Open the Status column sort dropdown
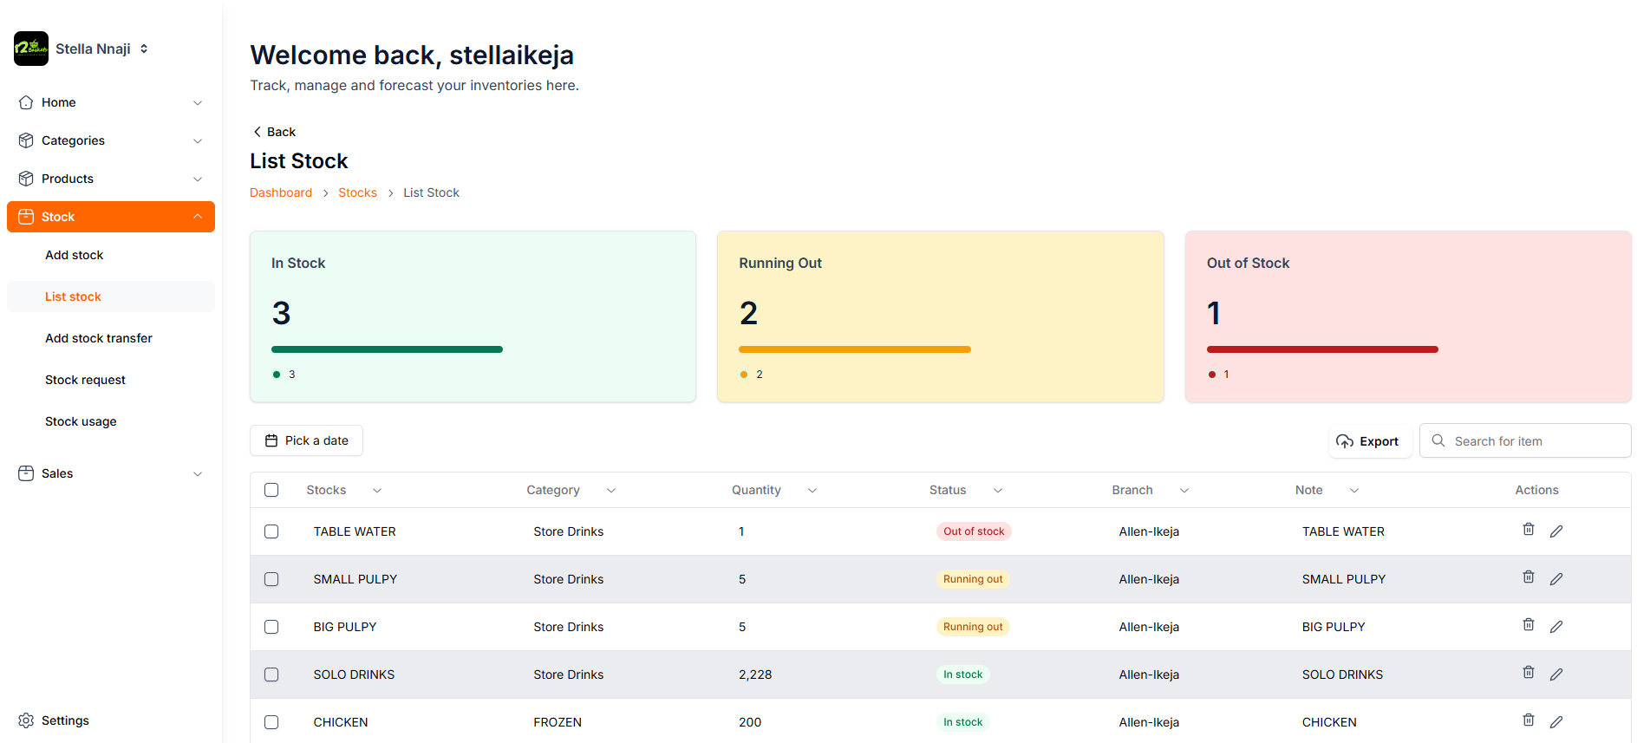Image resolution: width=1650 pixels, height=743 pixels. pos(997,491)
